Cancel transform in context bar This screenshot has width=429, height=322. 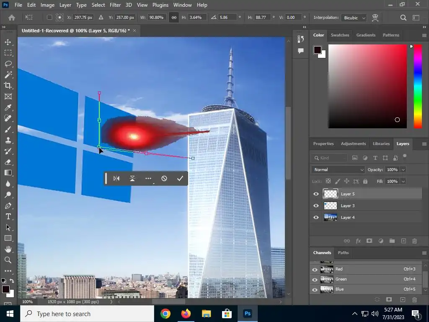pyautogui.click(x=164, y=179)
